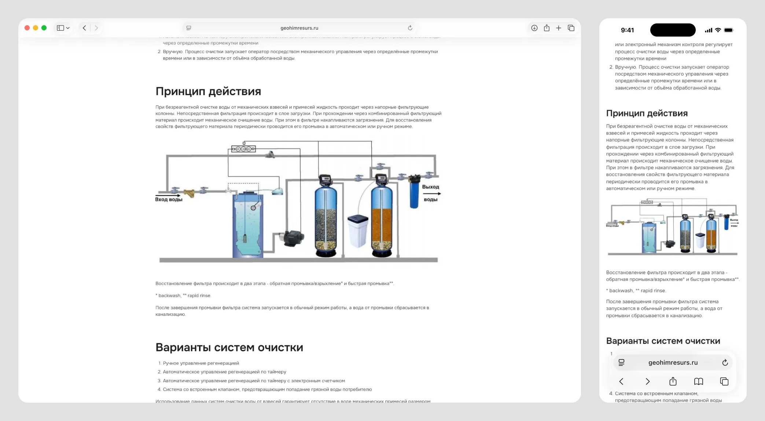Click the desktop address bar showing geohimresurs.ru
The image size is (765, 421).
(x=299, y=28)
